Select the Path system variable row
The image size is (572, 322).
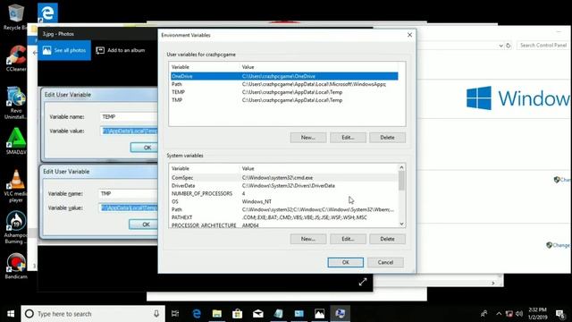(284, 209)
